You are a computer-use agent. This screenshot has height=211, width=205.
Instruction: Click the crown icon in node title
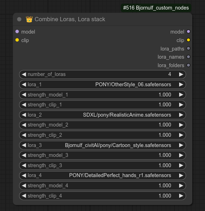pos(29,19)
